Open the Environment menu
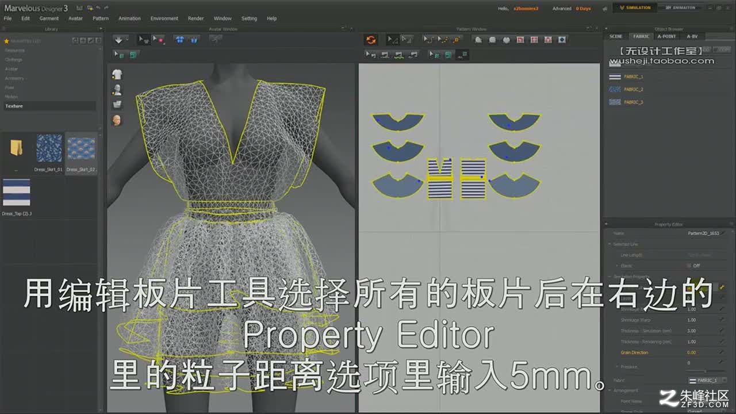This screenshot has height=414, width=736. coord(164,18)
